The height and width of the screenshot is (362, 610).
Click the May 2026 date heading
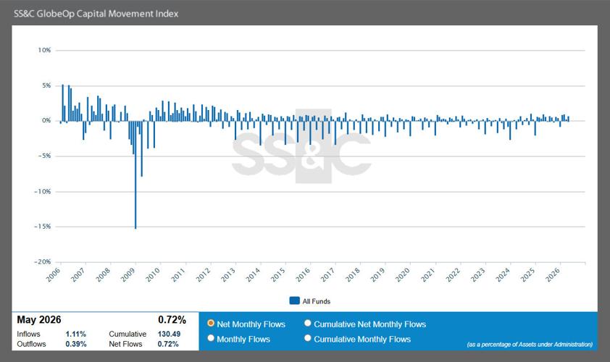(39, 319)
